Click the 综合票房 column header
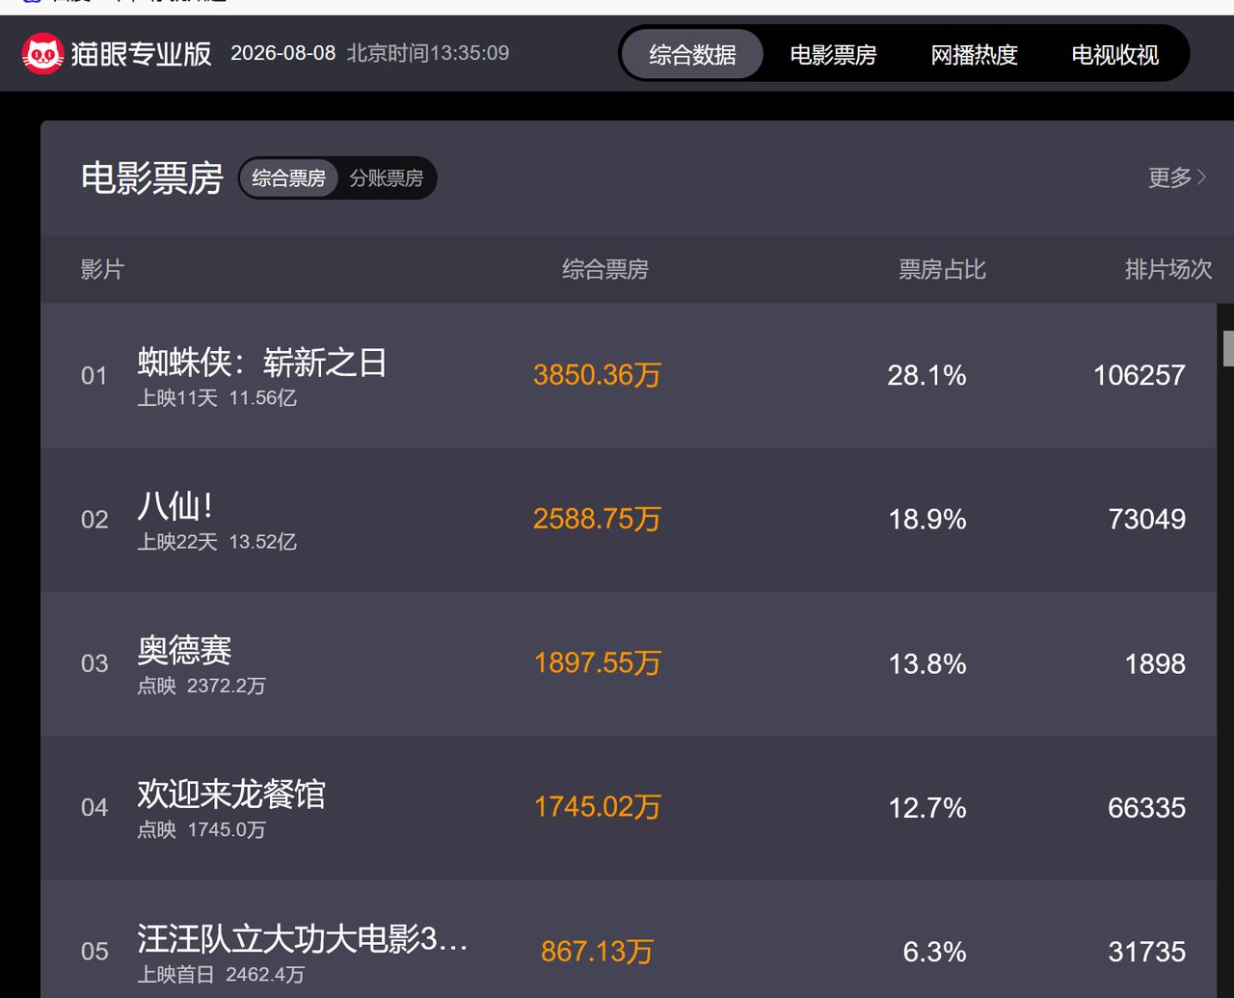The image size is (1234, 998). coord(604,269)
